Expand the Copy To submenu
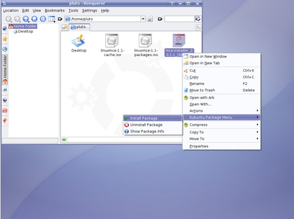The image size is (294, 219). (222, 132)
